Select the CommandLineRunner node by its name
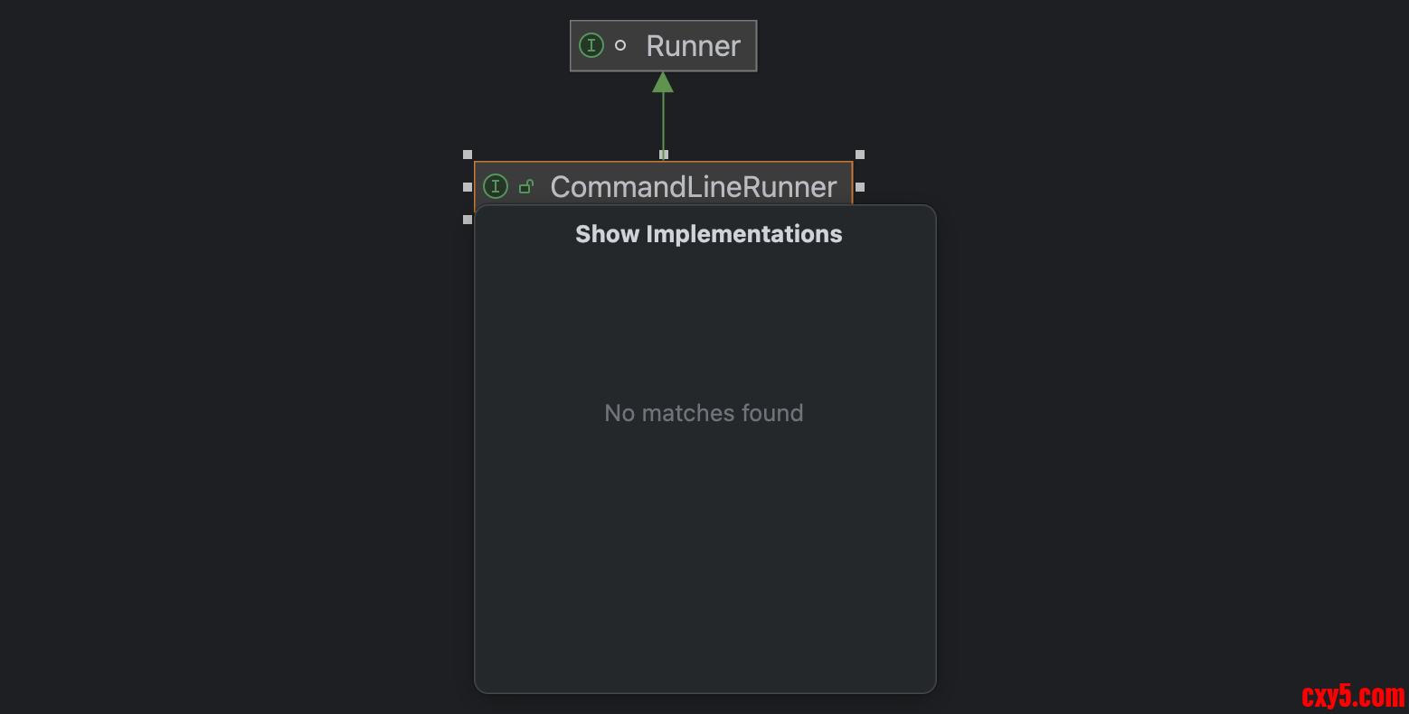Image resolution: width=1409 pixels, height=714 pixels. (x=694, y=187)
